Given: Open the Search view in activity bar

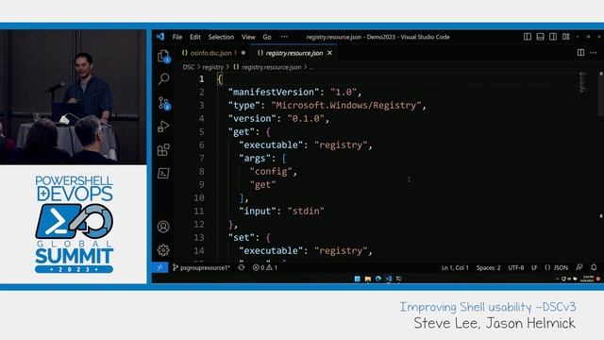Looking at the screenshot, I should point(163,79).
